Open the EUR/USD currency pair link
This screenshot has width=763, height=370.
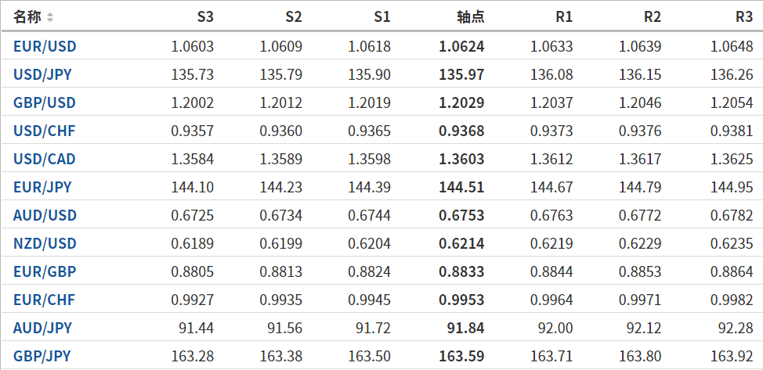point(45,46)
